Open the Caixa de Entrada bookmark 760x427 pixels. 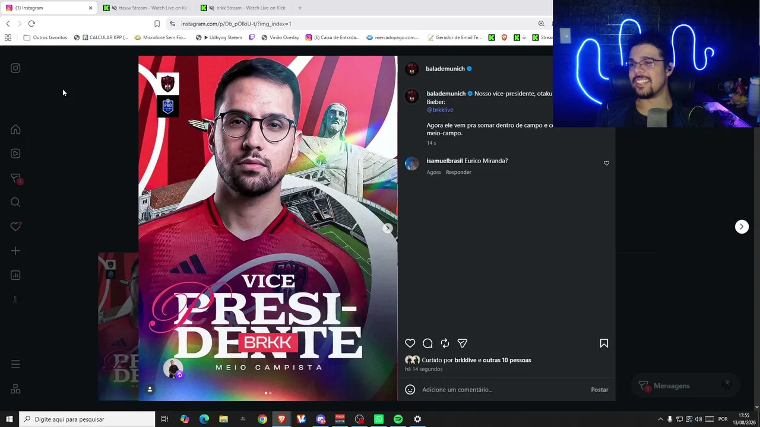pos(332,37)
